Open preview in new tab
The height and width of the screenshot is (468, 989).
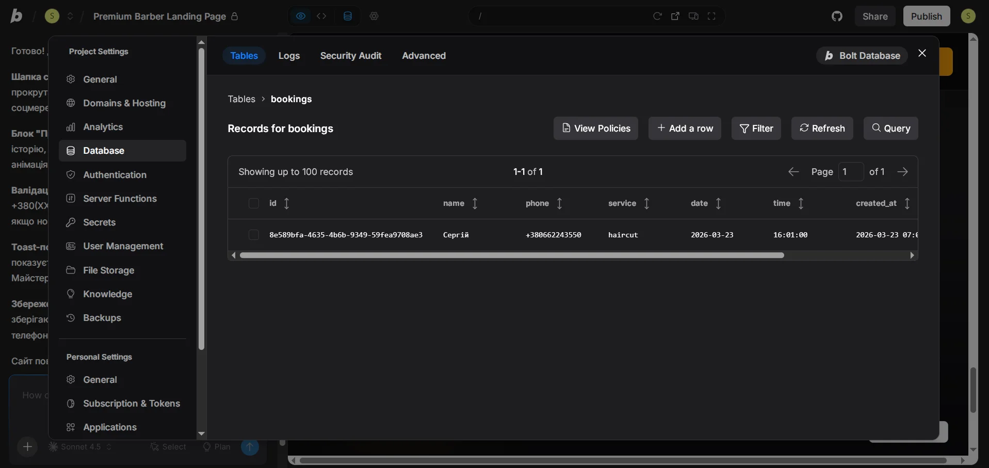pos(675,16)
